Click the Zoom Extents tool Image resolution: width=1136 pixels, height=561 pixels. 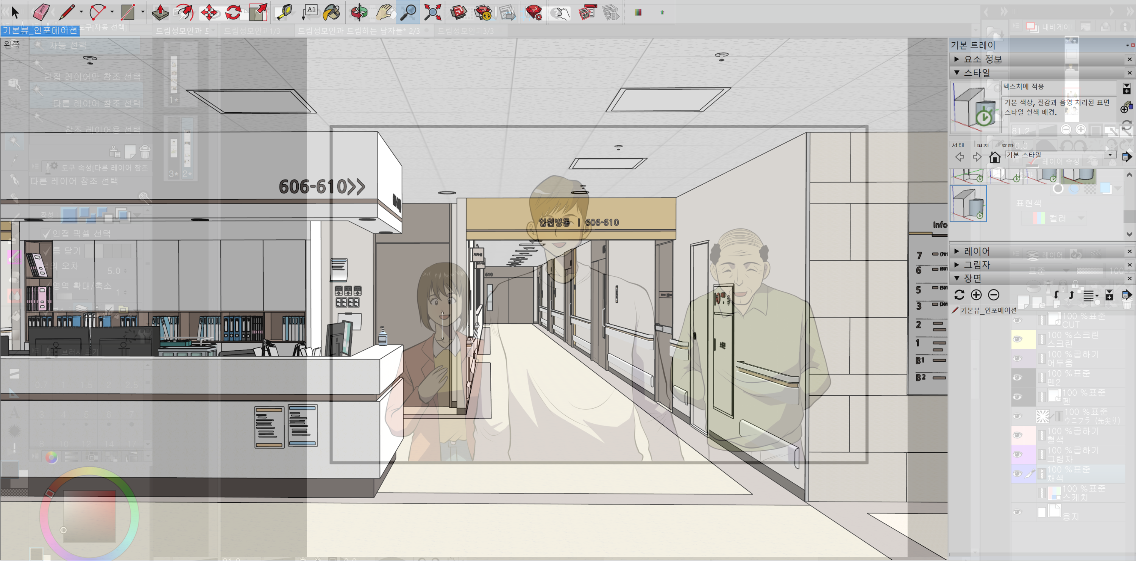click(432, 12)
